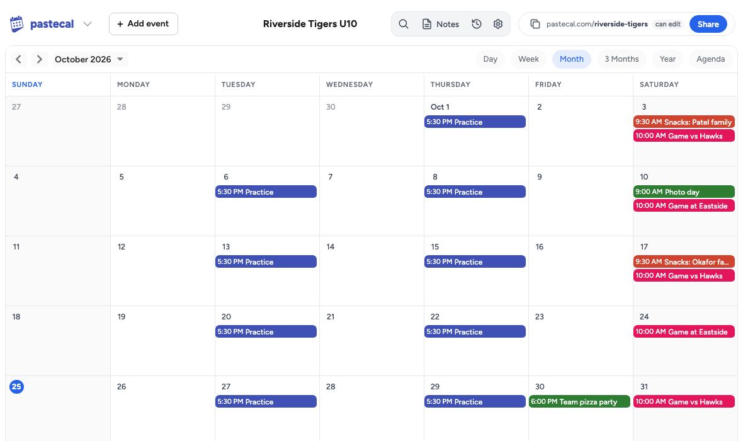Open the October 2026 month picker
The width and height of the screenshot is (743, 441).
click(89, 59)
